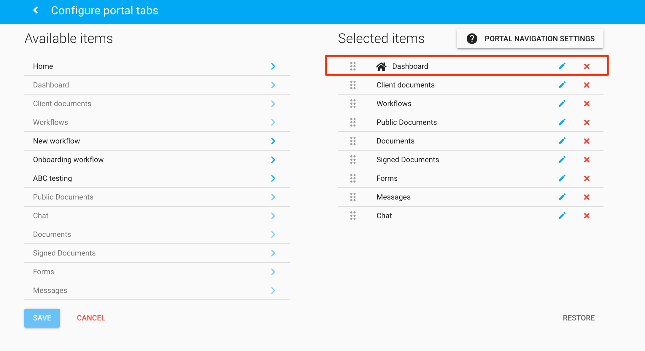Click drag handle next to Signed Documents

pos(353,159)
